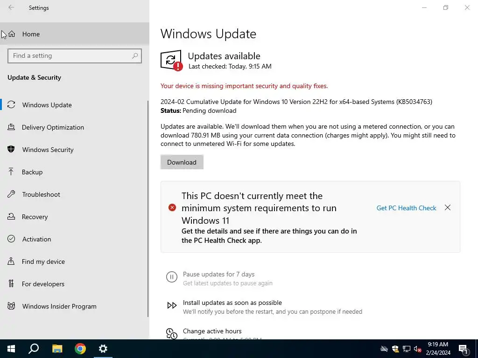Click the fast-forward install updates icon

point(172,305)
